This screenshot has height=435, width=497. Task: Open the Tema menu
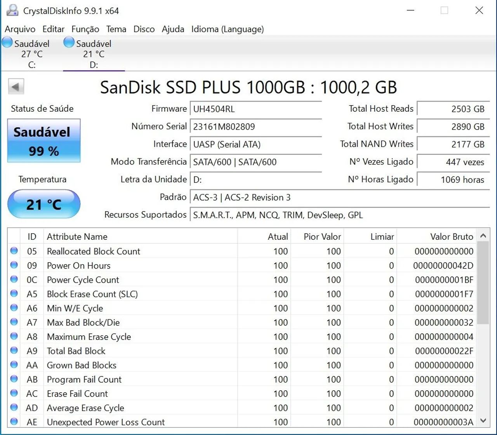pos(116,29)
